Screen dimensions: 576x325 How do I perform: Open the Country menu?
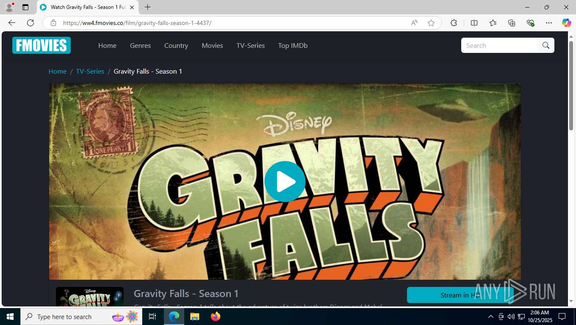click(176, 45)
